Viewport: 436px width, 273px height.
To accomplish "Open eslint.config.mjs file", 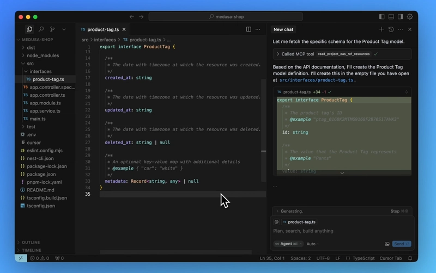I will pos(45,151).
